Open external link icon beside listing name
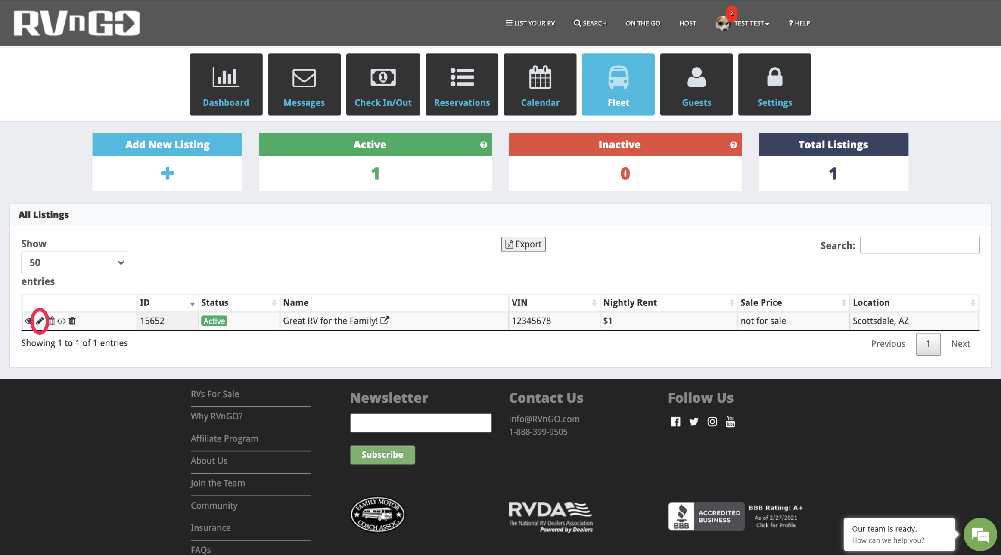The width and height of the screenshot is (1001, 555). point(385,321)
